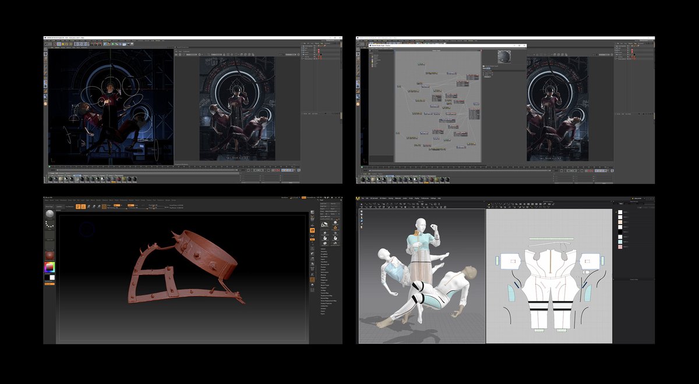Open the brush thumbnail in ZBrush left shelf
The image size is (699, 384).
pyautogui.click(x=50, y=214)
